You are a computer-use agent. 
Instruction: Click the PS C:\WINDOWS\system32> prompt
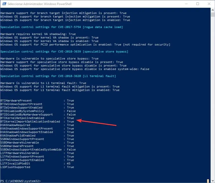coord(21,181)
